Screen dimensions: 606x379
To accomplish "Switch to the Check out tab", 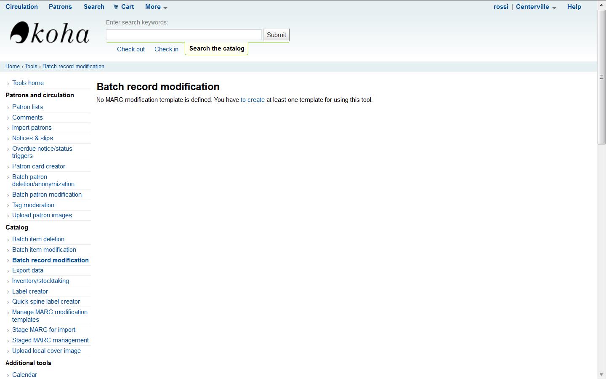I will pos(130,49).
